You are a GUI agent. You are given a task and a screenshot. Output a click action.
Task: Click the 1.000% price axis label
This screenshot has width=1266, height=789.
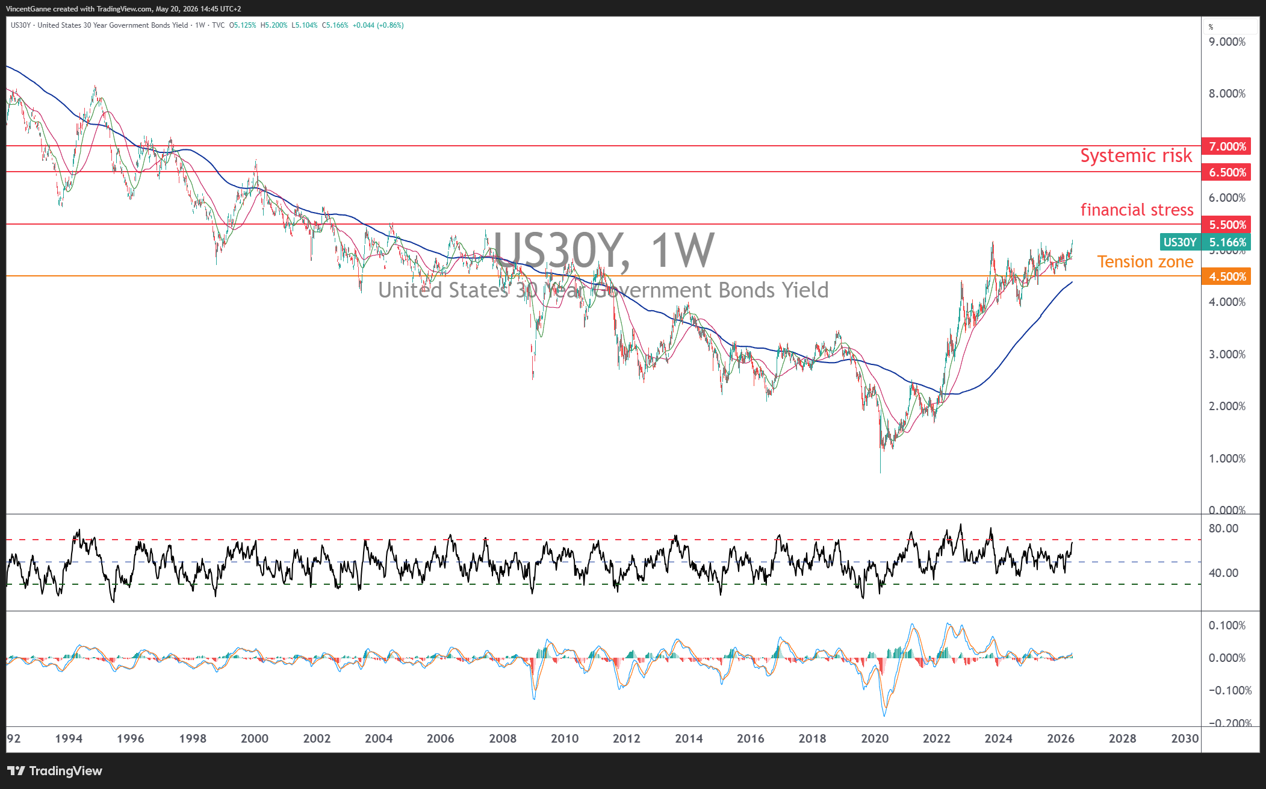coord(1227,458)
